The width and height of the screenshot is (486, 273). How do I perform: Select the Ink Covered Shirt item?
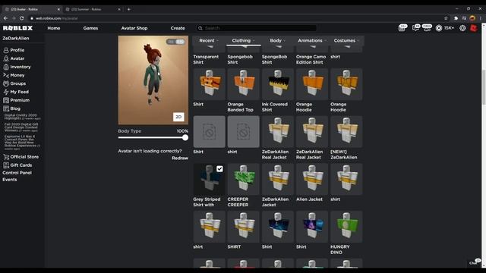click(278, 90)
